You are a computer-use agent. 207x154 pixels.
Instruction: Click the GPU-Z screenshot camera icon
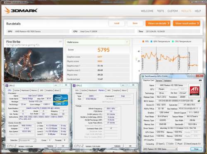tap(200, 80)
